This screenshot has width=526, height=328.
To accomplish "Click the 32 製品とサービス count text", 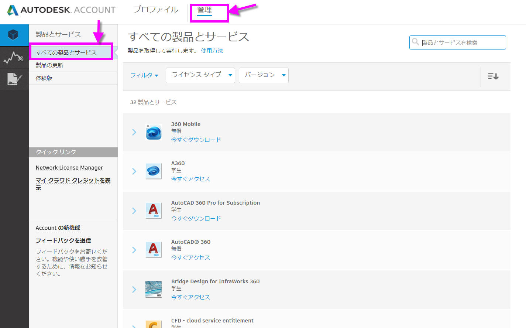I will pos(153,102).
